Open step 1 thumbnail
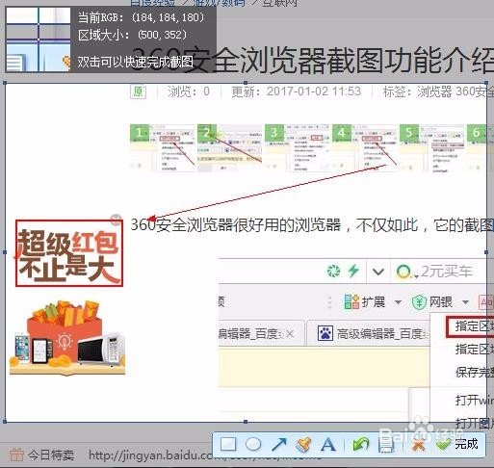 (162, 148)
